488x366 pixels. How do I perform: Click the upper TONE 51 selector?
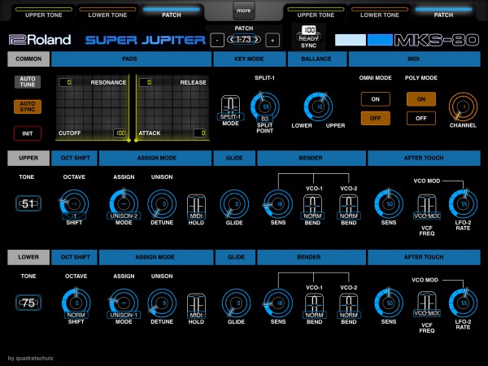click(28, 203)
